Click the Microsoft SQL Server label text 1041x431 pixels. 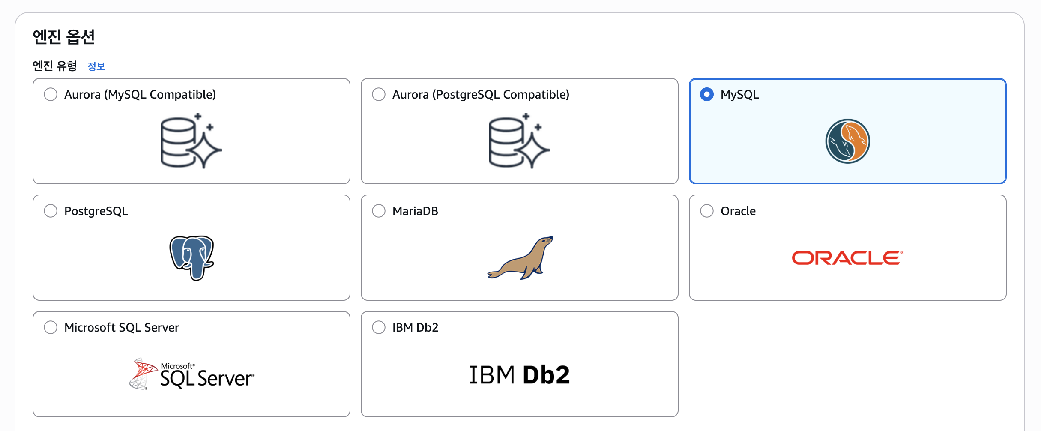(122, 327)
